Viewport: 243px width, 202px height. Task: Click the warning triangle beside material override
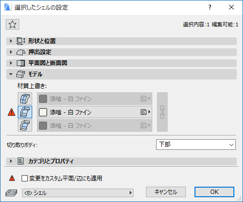pyautogui.click(x=12, y=112)
